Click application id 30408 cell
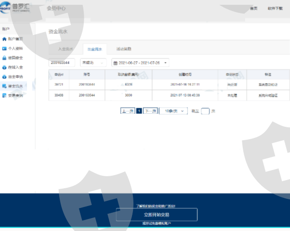290x231 pixels. tap(59, 95)
